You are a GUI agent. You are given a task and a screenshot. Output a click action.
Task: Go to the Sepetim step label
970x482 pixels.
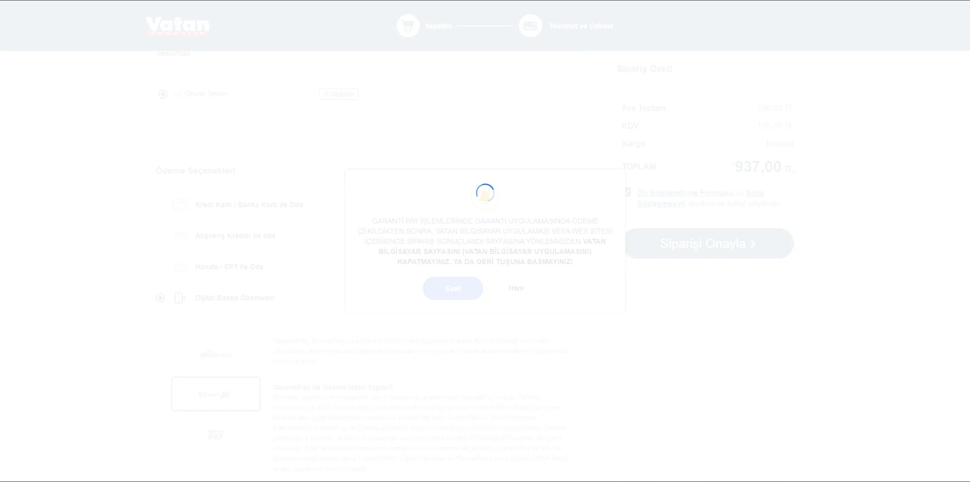[x=438, y=26]
